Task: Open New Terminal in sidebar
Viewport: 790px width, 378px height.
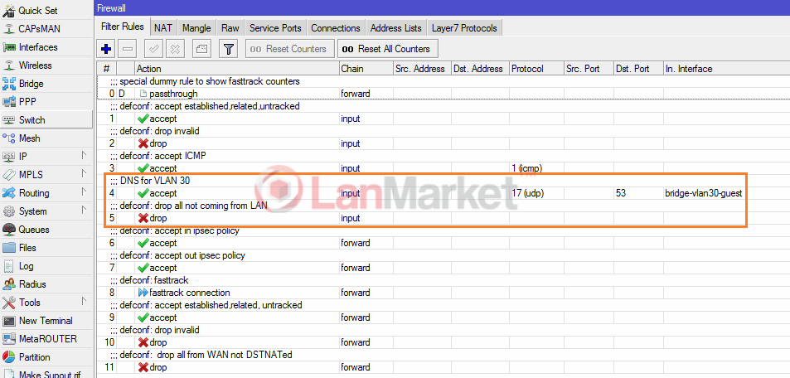Action: [46, 321]
